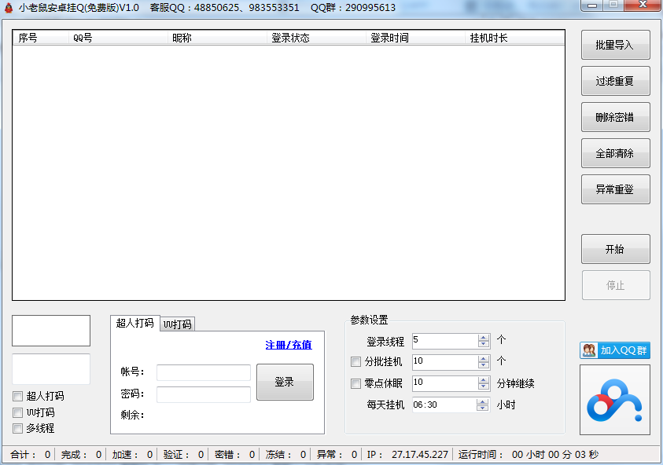663x465 pixels.
Task: Close the 小老鼠安卓挂Q window
Action: (643, 5)
